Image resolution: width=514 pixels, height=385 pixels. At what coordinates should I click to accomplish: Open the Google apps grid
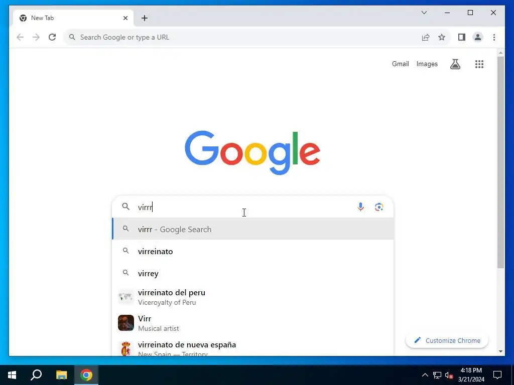pos(479,64)
